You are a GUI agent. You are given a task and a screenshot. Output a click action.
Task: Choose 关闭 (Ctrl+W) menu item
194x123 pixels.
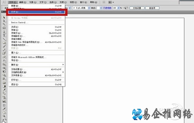pos(37,27)
